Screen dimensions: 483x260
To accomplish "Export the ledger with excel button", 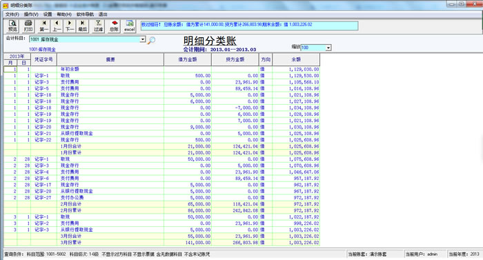I will [130, 26].
